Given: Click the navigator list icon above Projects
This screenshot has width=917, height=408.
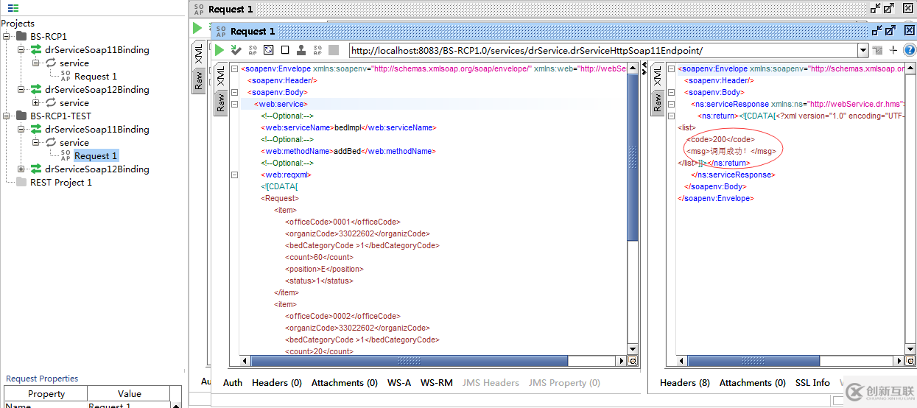Looking at the screenshot, I should click(13, 8).
